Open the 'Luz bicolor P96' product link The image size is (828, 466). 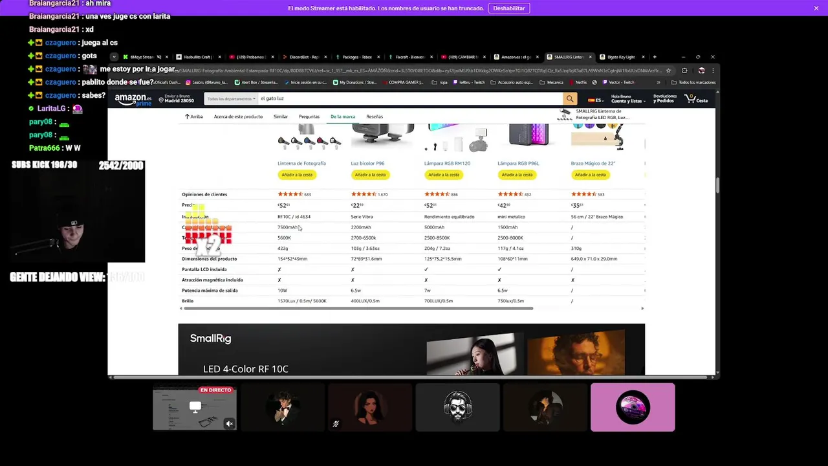coord(367,164)
